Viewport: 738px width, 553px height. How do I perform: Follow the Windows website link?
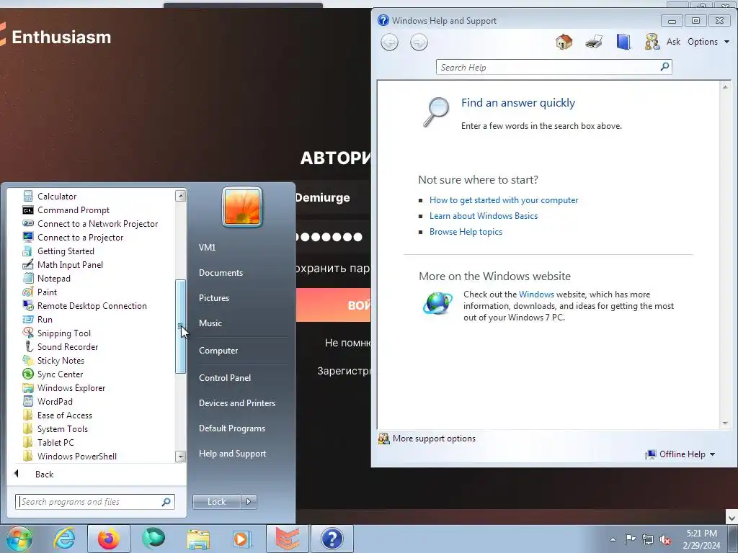536,295
